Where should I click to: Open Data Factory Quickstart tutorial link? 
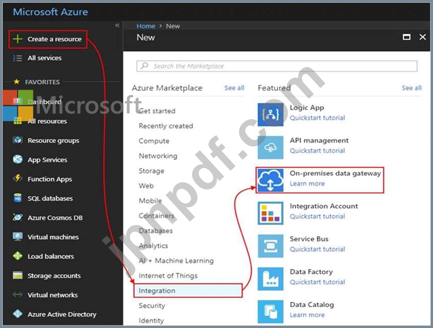point(317,282)
